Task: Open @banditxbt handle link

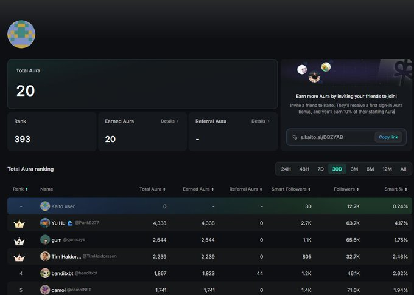Action: point(86,273)
